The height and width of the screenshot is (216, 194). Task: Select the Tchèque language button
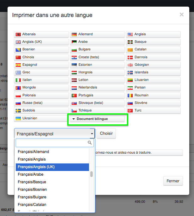pos(97,111)
